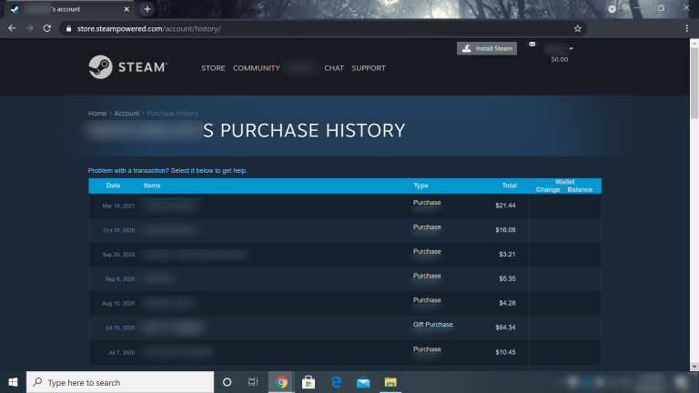Viewport: 699px width, 393px height.
Task: Click the taskbar search box
Action: tap(120, 382)
